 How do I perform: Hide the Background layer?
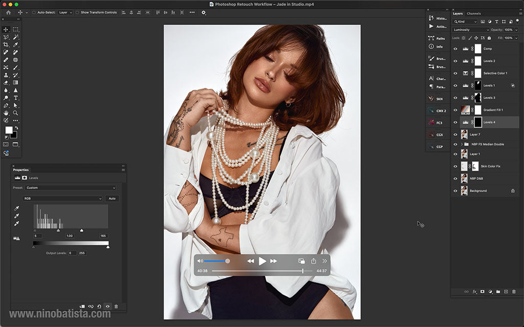[455, 191]
